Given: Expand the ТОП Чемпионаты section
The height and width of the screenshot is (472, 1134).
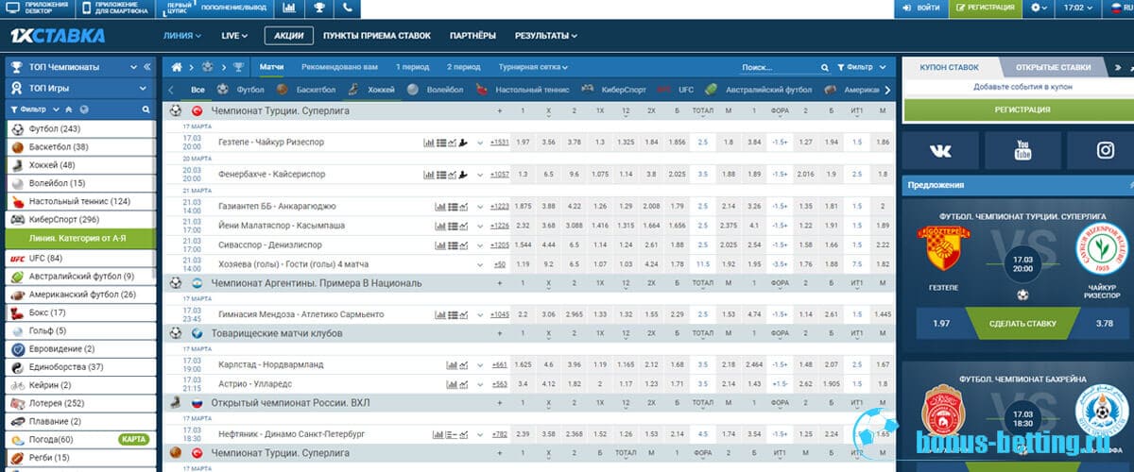Looking at the screenshot, I should tap(79, 67).
